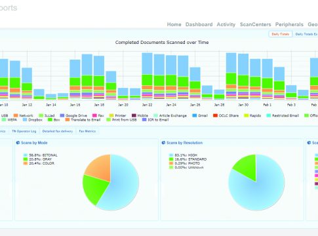The image size is (318, 236).
Task: Toggle the Mobile legend marker
Action: [x=134, y=115]
